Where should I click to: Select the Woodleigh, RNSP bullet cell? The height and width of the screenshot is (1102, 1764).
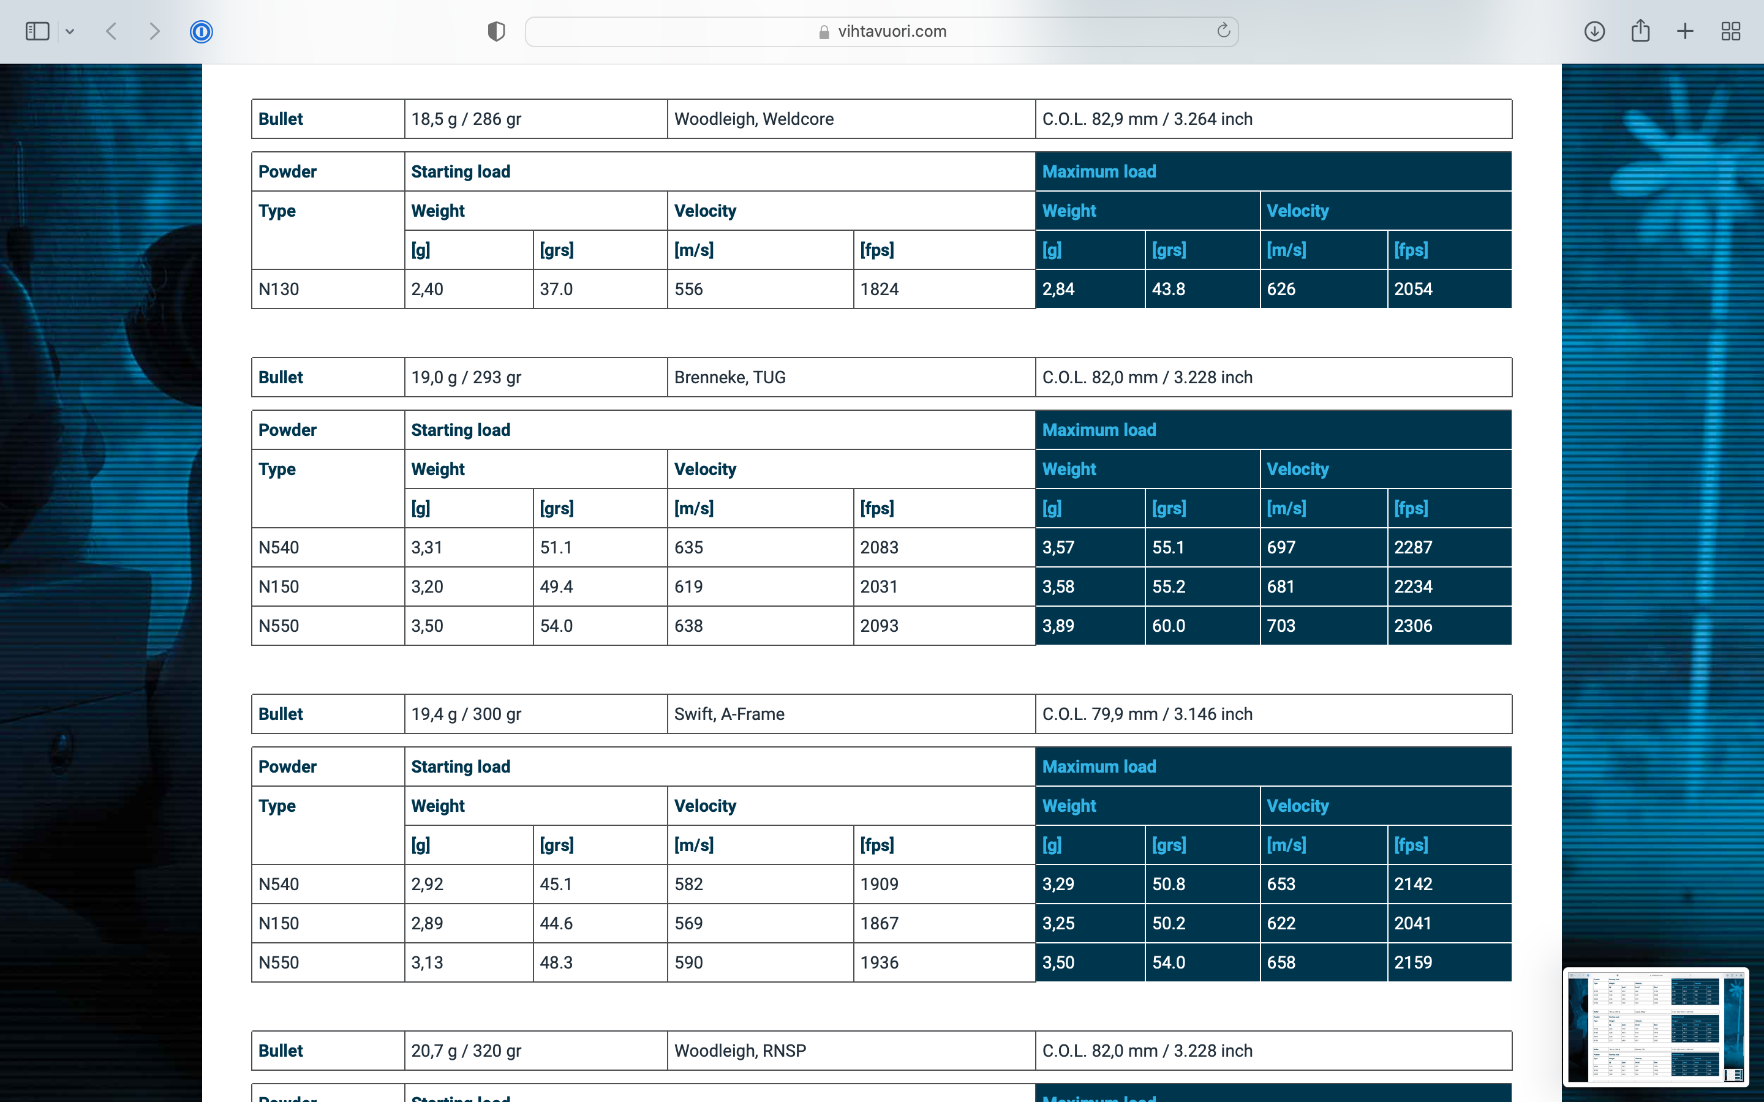pos(851,1051)
